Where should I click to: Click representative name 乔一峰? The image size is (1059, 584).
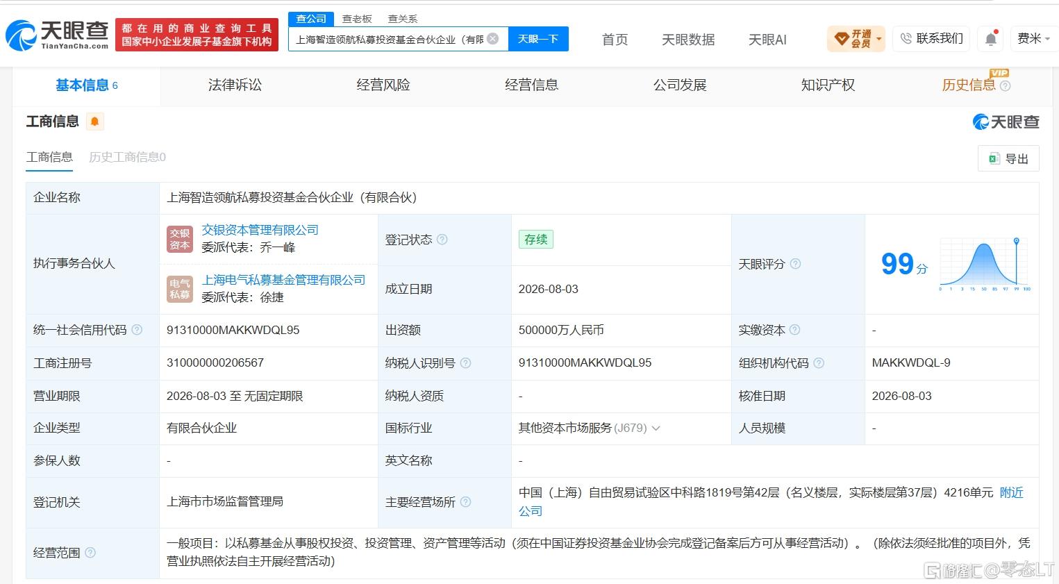click(x=278, y=247)
